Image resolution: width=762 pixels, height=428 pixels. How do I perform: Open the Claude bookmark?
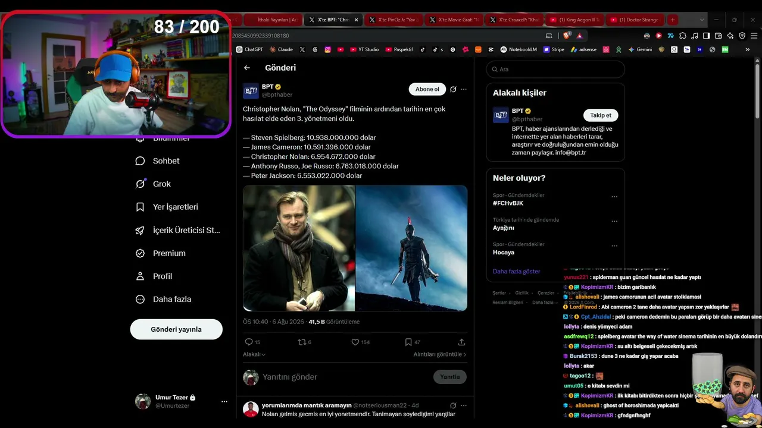pos(281,49)
